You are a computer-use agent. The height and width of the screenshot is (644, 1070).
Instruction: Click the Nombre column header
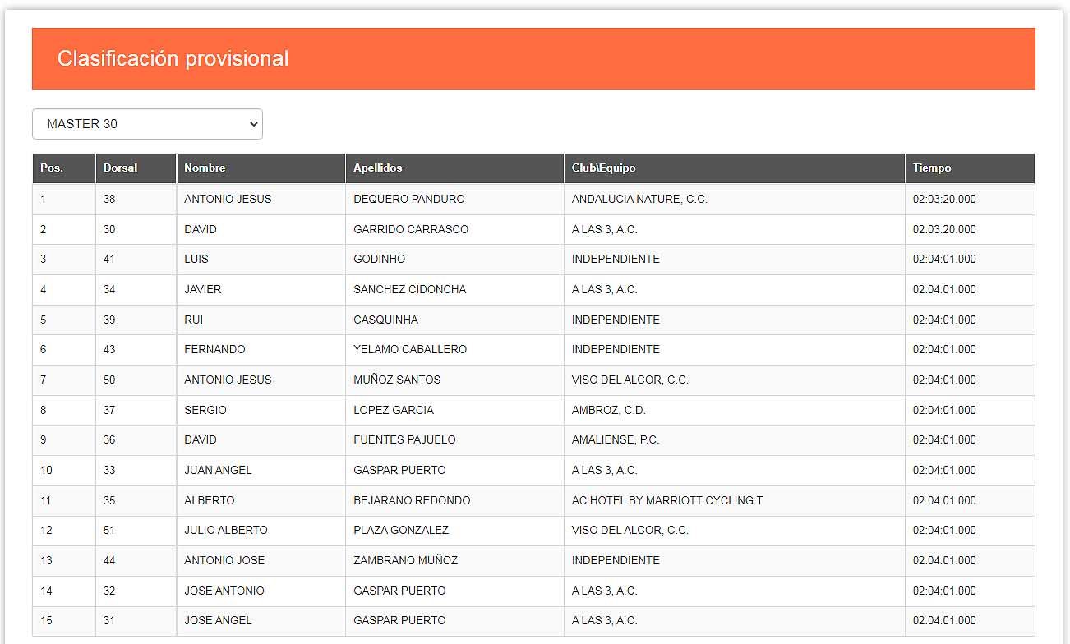261,168
